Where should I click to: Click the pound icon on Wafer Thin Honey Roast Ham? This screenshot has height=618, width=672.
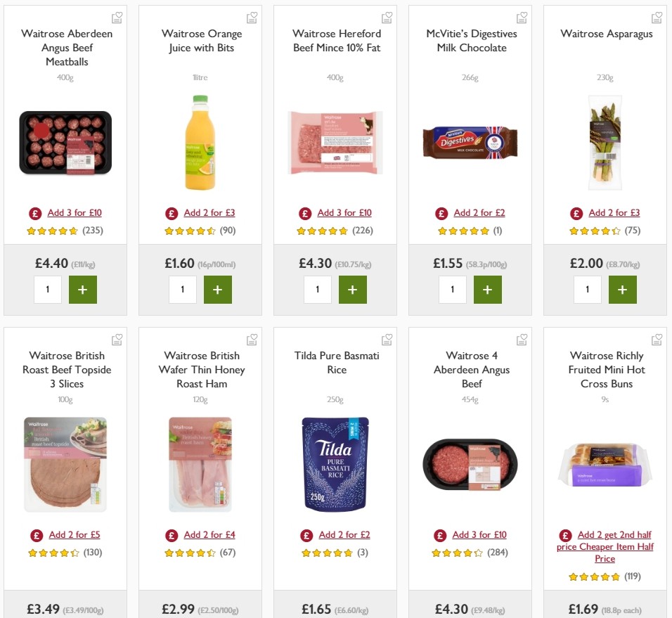pyautogui.click(x=170, y=534)
